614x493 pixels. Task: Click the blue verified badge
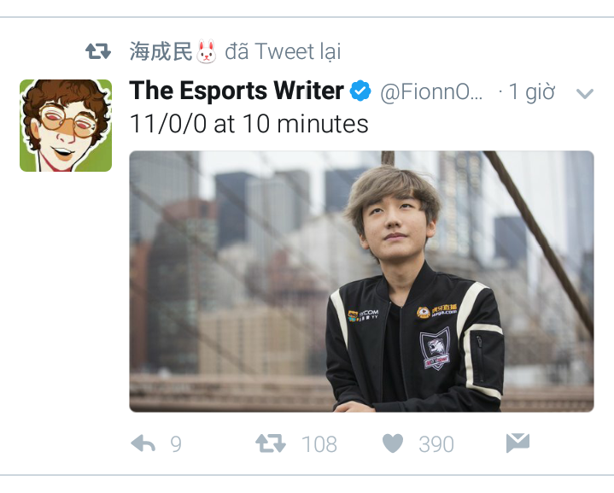pyautogui.click(x=360, y=91)
